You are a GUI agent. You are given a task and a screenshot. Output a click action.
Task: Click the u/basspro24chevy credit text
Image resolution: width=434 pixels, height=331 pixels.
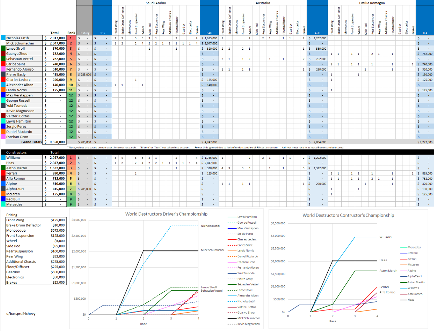[x=21, y=314]
